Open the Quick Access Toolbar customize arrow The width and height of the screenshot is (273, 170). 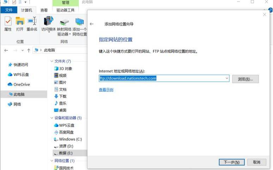[25, 2]
